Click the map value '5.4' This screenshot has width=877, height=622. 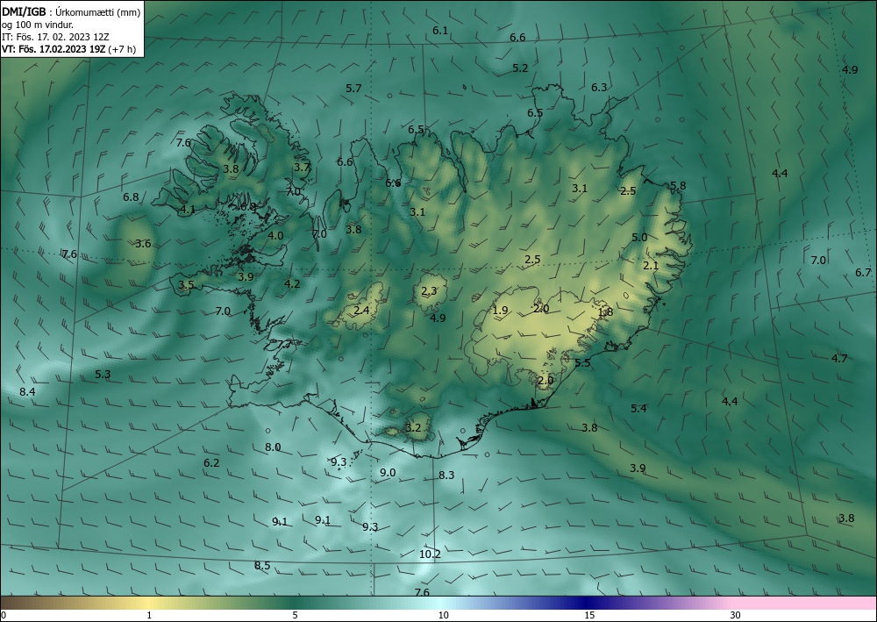pos(638,408)
